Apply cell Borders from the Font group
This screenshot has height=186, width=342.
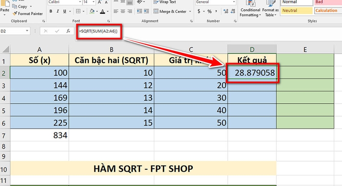click(78, 11)
